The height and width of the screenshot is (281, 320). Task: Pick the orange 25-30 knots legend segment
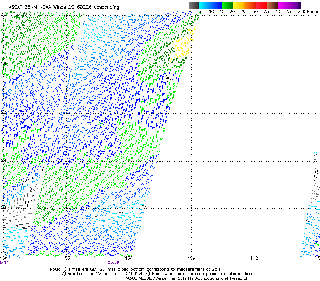250,5
